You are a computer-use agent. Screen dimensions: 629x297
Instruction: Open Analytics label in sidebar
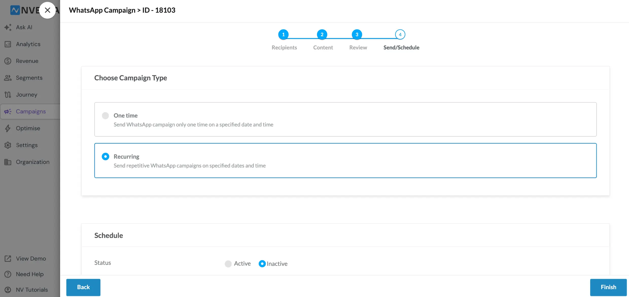pyautogui.click(x=28, y=44)
